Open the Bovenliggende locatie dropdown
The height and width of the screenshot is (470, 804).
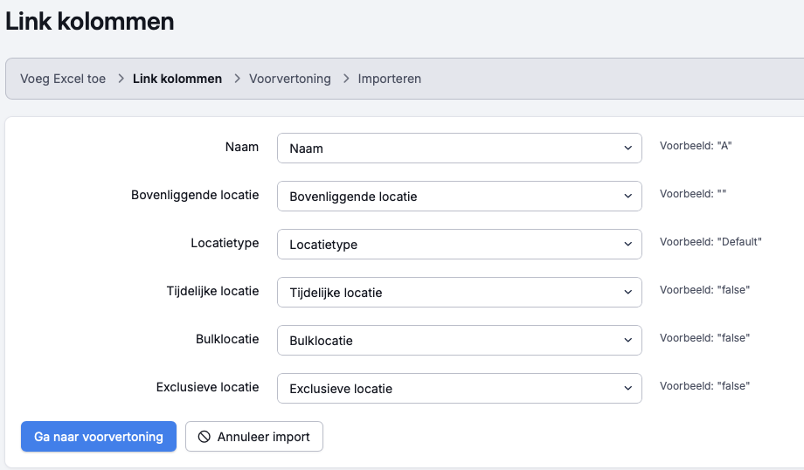point(459,197)
